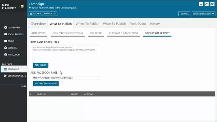Click the Dashboard gauge icon
Image resolution: width=217 pixels, height=122 pixels.
[x=5, y=27]
